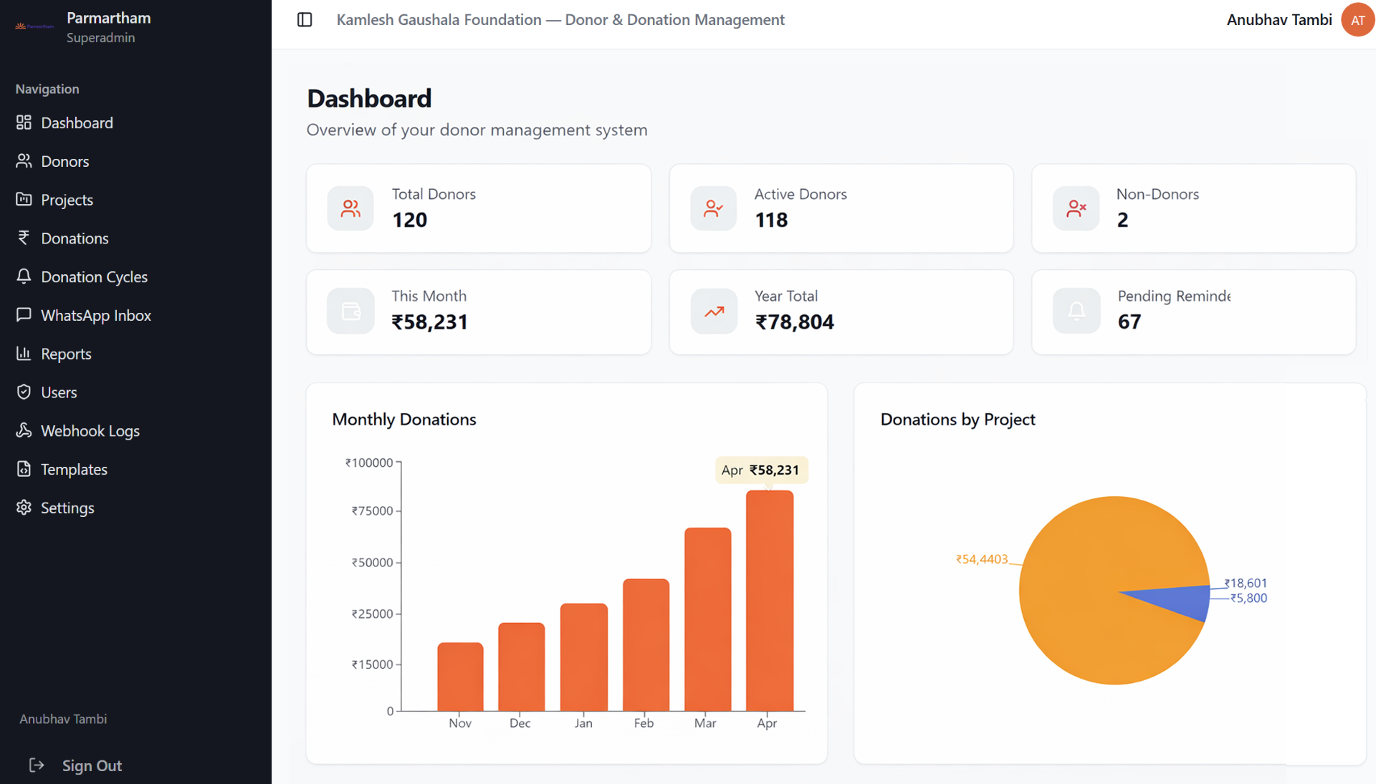Click the Users shield icon
This screenshot has width=1376, height=784.
[x=24, y=392]
